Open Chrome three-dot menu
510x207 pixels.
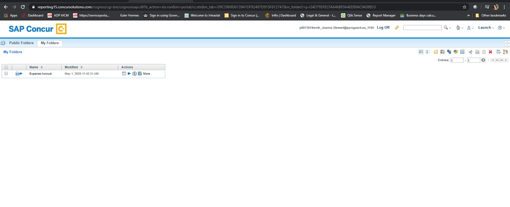click(x=504, y=7)
